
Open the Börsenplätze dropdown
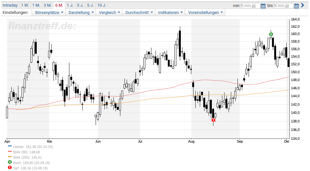tap(49, 12)
